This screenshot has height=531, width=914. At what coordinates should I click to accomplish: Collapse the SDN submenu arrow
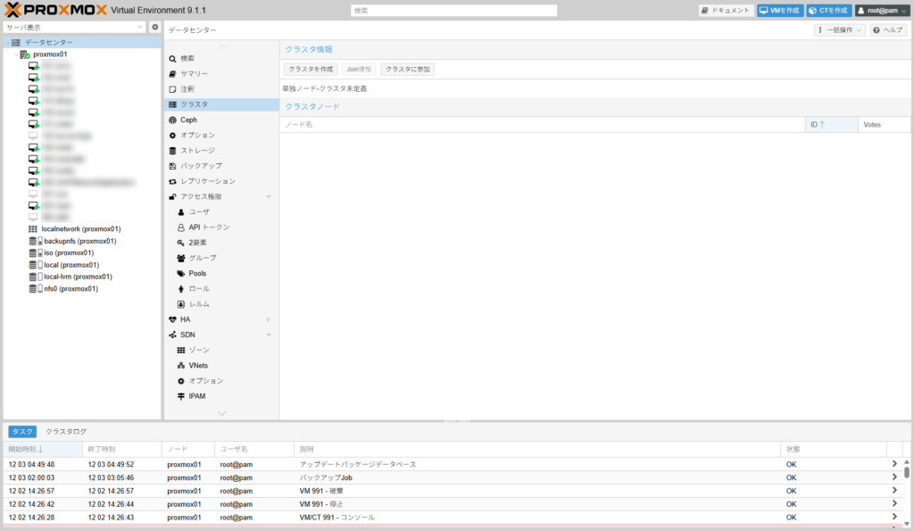point(269,335)
